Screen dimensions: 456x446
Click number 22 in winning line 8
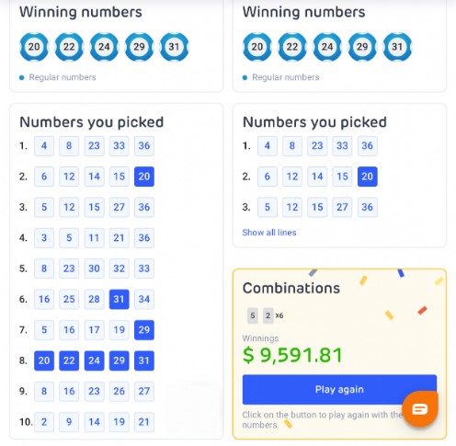pos(69,360)
